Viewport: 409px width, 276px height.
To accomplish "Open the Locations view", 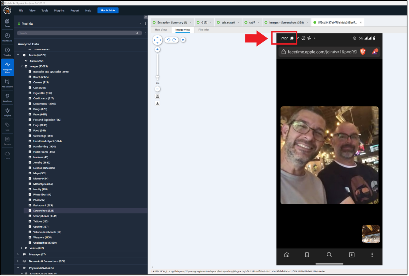I will click(7, 97).
